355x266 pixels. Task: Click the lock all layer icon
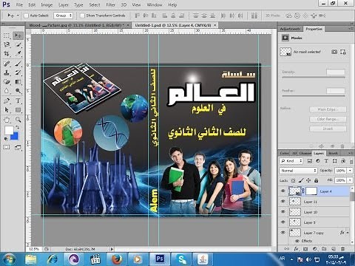tap(317, 180)
